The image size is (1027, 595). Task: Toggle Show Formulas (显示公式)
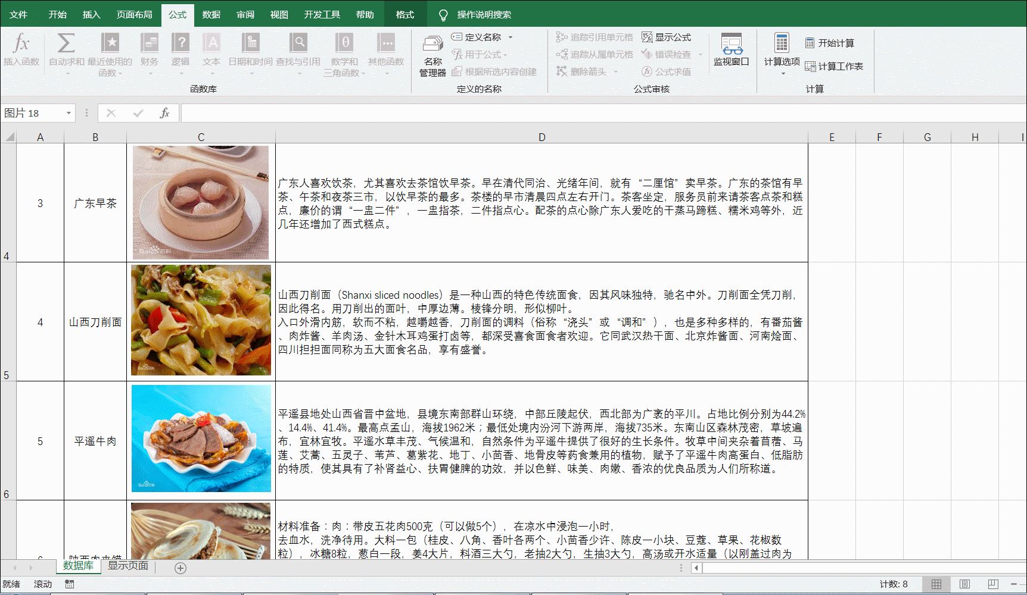coord(667,37)
